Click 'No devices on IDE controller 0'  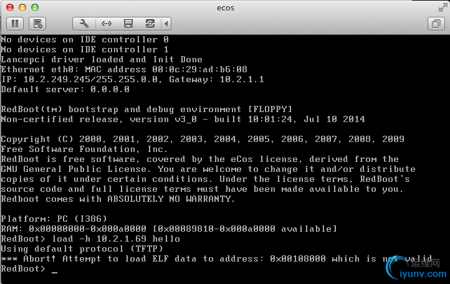85,39
